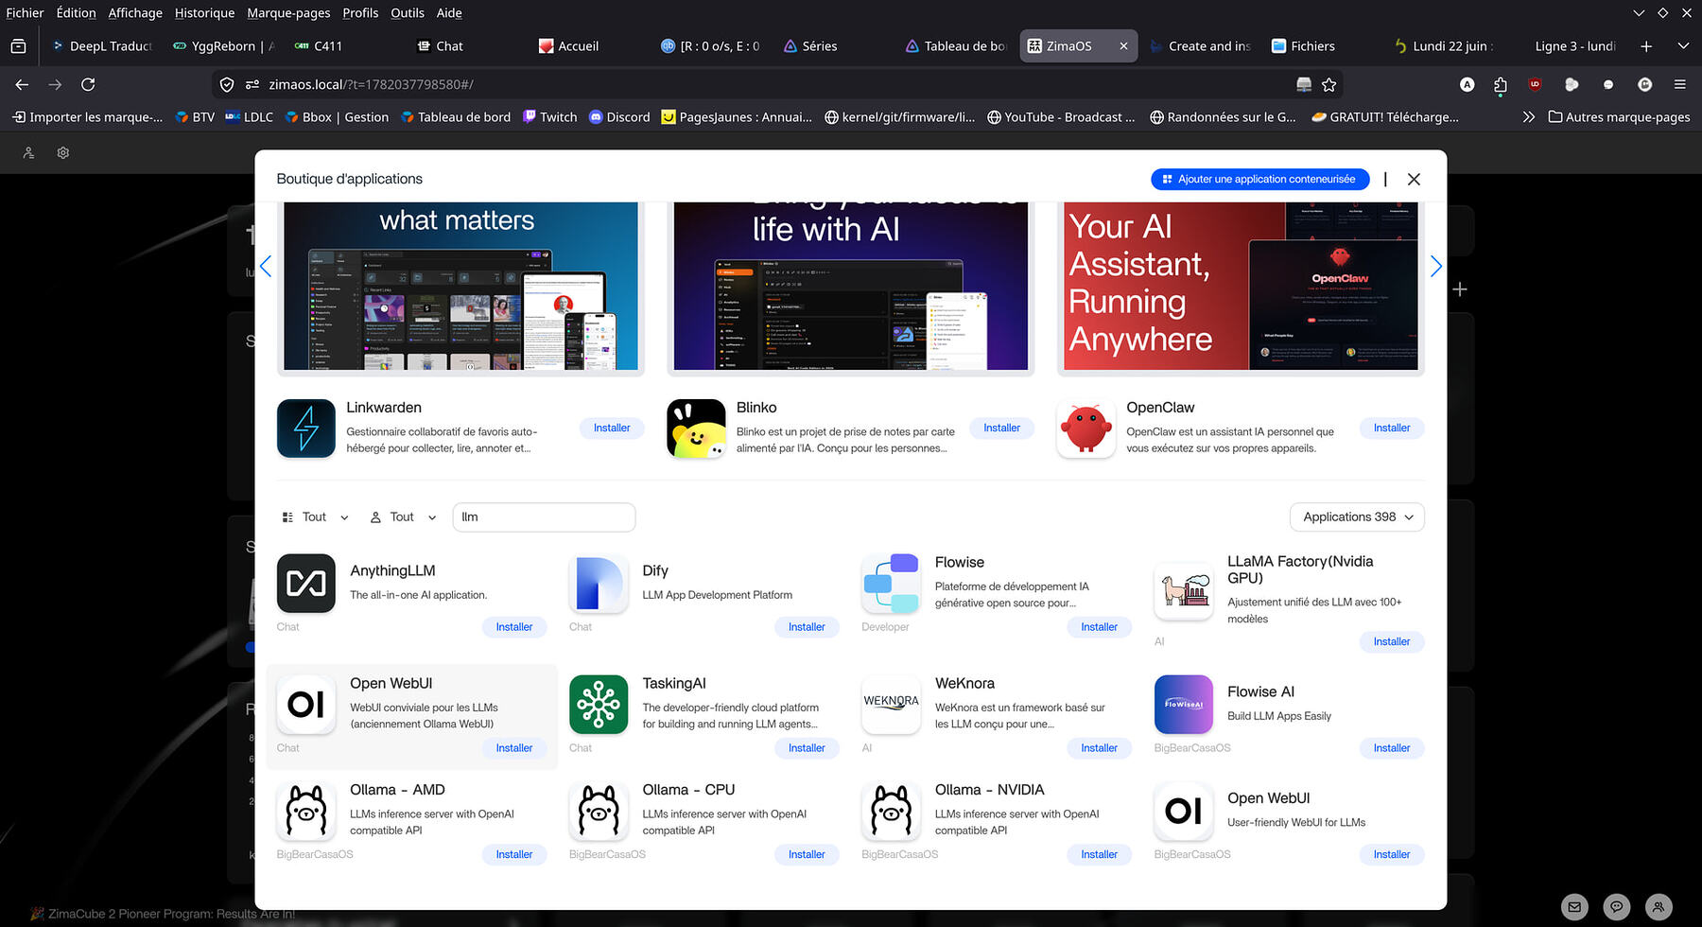Focus the llm search field
1702x927 pixels.
click(x=544, y=517)
